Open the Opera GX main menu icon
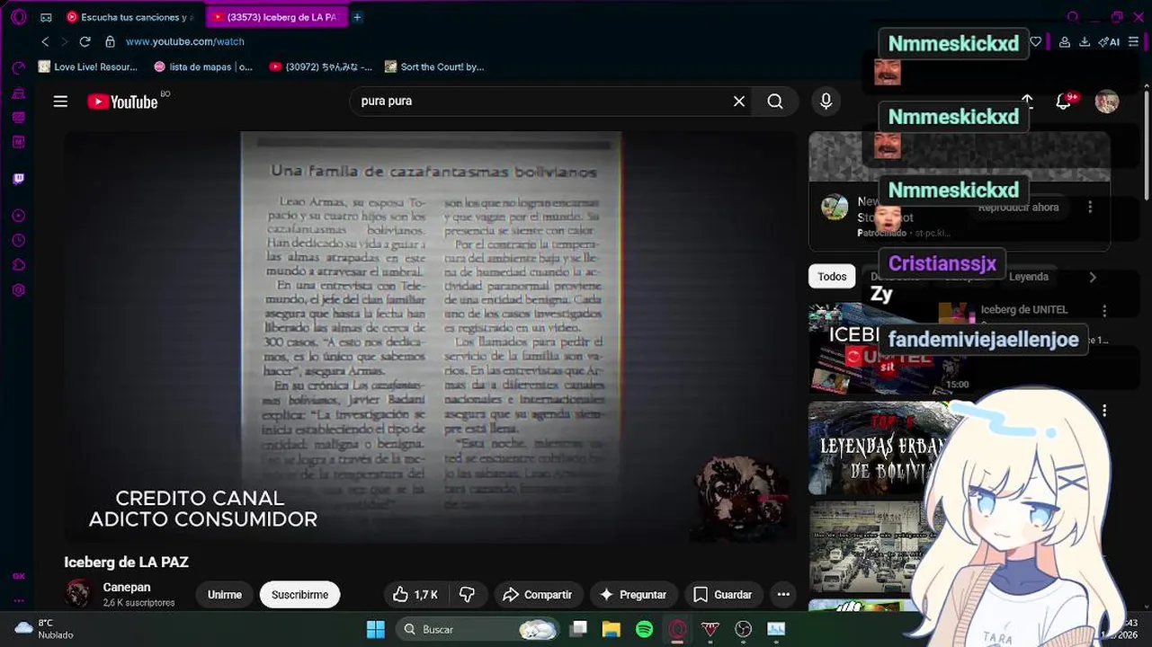This screenshot has width=1152, height=647. [x=19, y=17]
